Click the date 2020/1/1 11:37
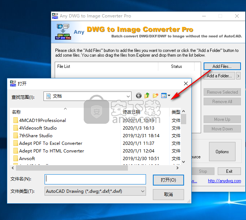This screenshot has height=220, width=246. coord(138,143)
